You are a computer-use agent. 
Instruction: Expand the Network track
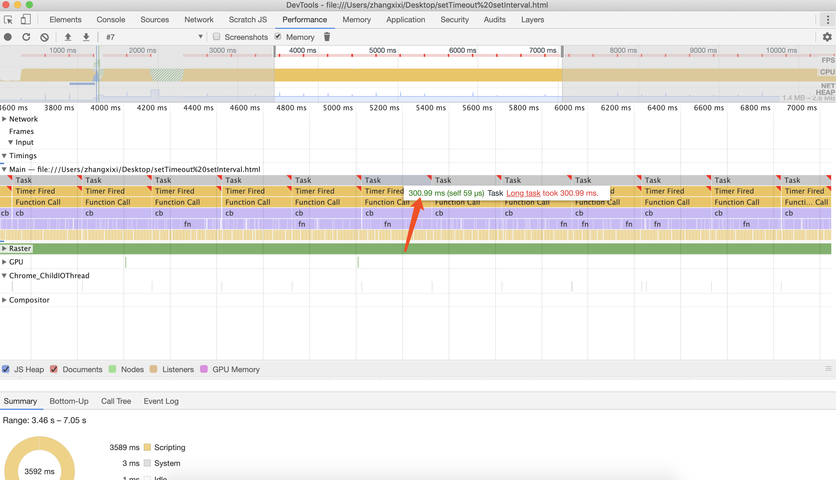pos(4,119)
